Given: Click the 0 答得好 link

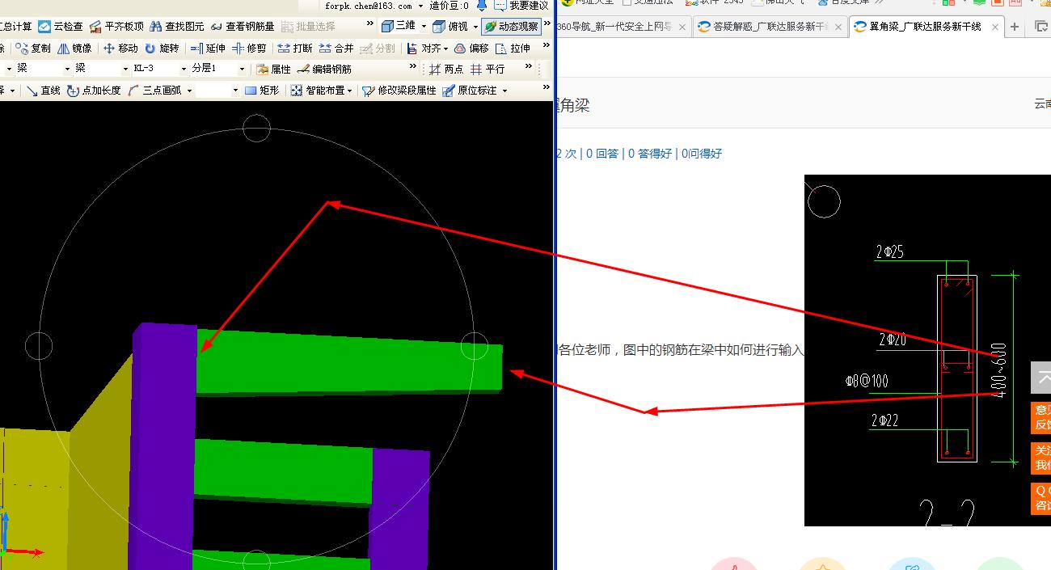Looking at the screenshot, I should tap(650, 154).
